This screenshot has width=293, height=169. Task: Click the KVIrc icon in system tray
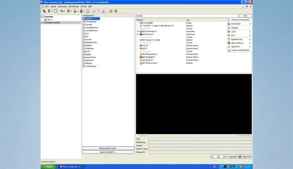222,167
